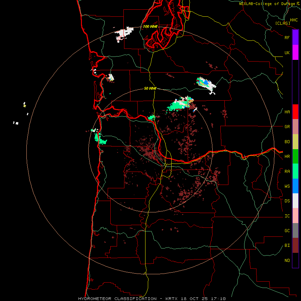Click the GC gray legend color swatch
The width and height of the screenshot is (301, 301).
click(x=295, y=230)
